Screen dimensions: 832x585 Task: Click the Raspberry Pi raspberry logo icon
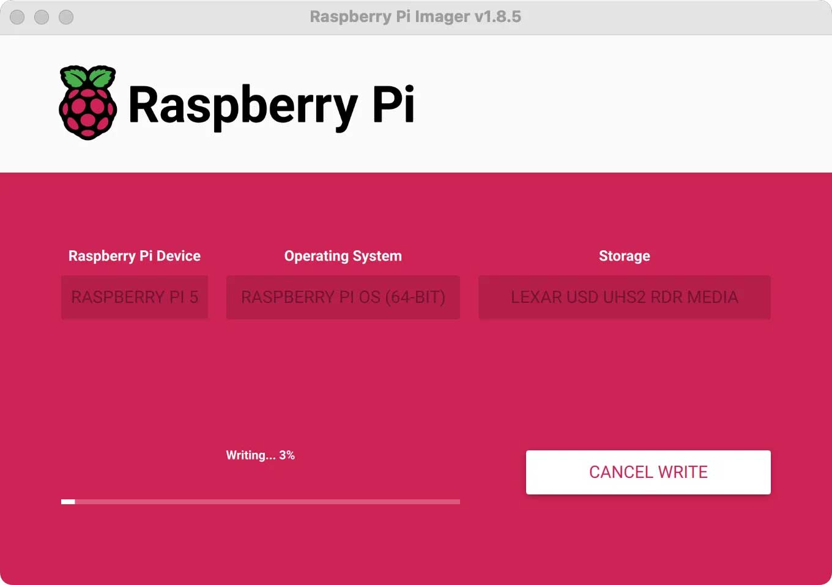coord(88,103)
